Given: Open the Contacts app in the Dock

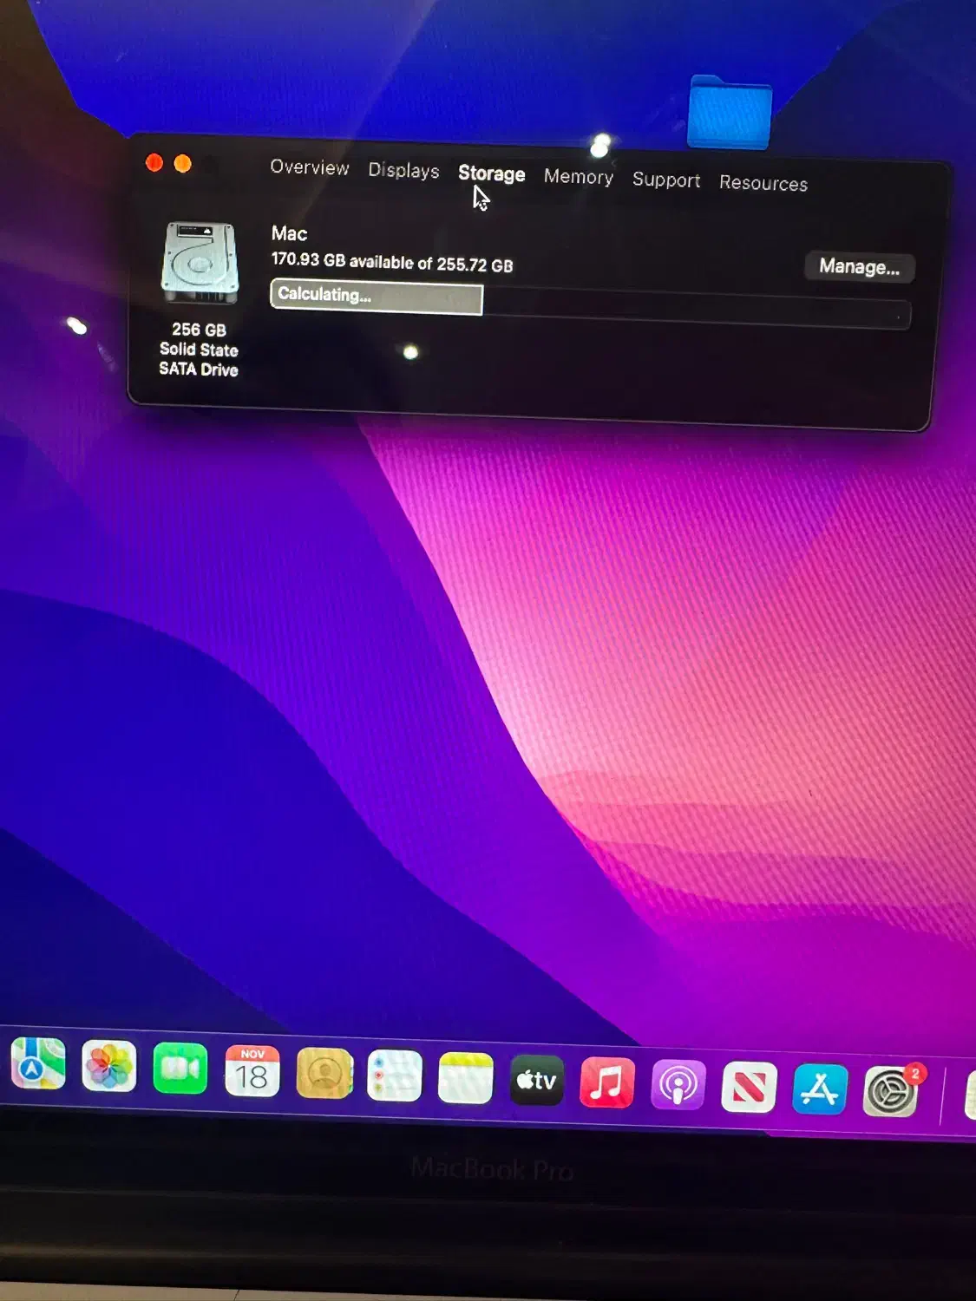Looking at the screenshot, I should point(324,1074).
